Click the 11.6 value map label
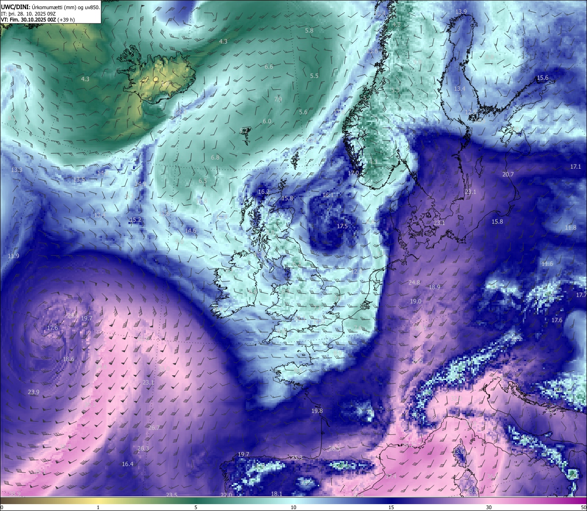This screenshot has height=511, width=587. 547,264
